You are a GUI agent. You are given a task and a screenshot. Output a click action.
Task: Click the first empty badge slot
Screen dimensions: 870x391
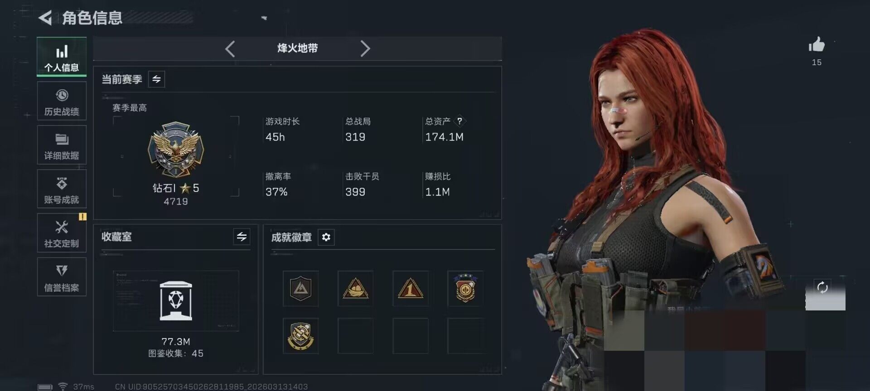pyautogui.click(x=356, y=336)
